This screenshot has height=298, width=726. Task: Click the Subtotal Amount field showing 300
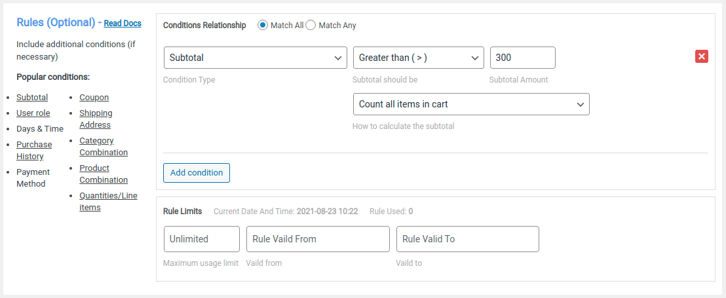(522, 58)
